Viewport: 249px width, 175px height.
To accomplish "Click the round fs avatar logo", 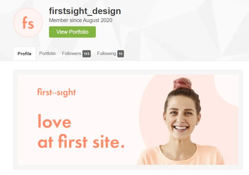I will [28, 23].
